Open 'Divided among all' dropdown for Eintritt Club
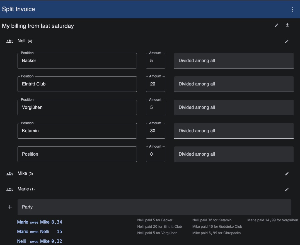Image resolution: width=300 pixels, height=245 pixels. (234, 84)
